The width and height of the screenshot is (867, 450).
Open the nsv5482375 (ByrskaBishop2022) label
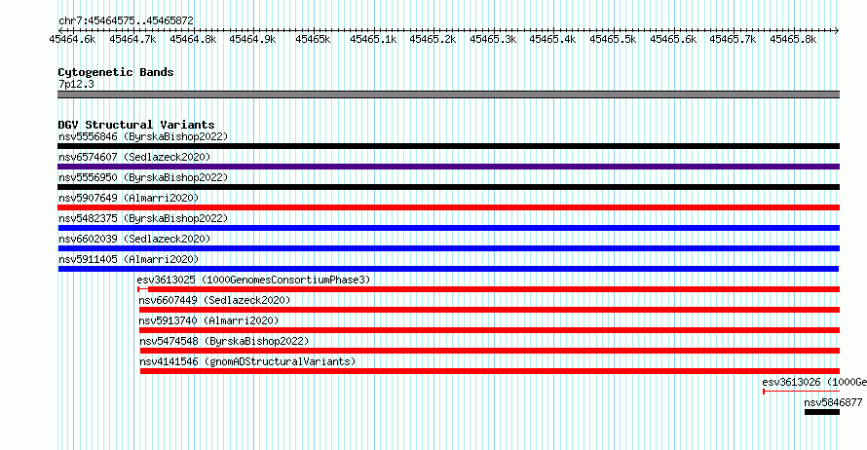(x=143, y=218)
